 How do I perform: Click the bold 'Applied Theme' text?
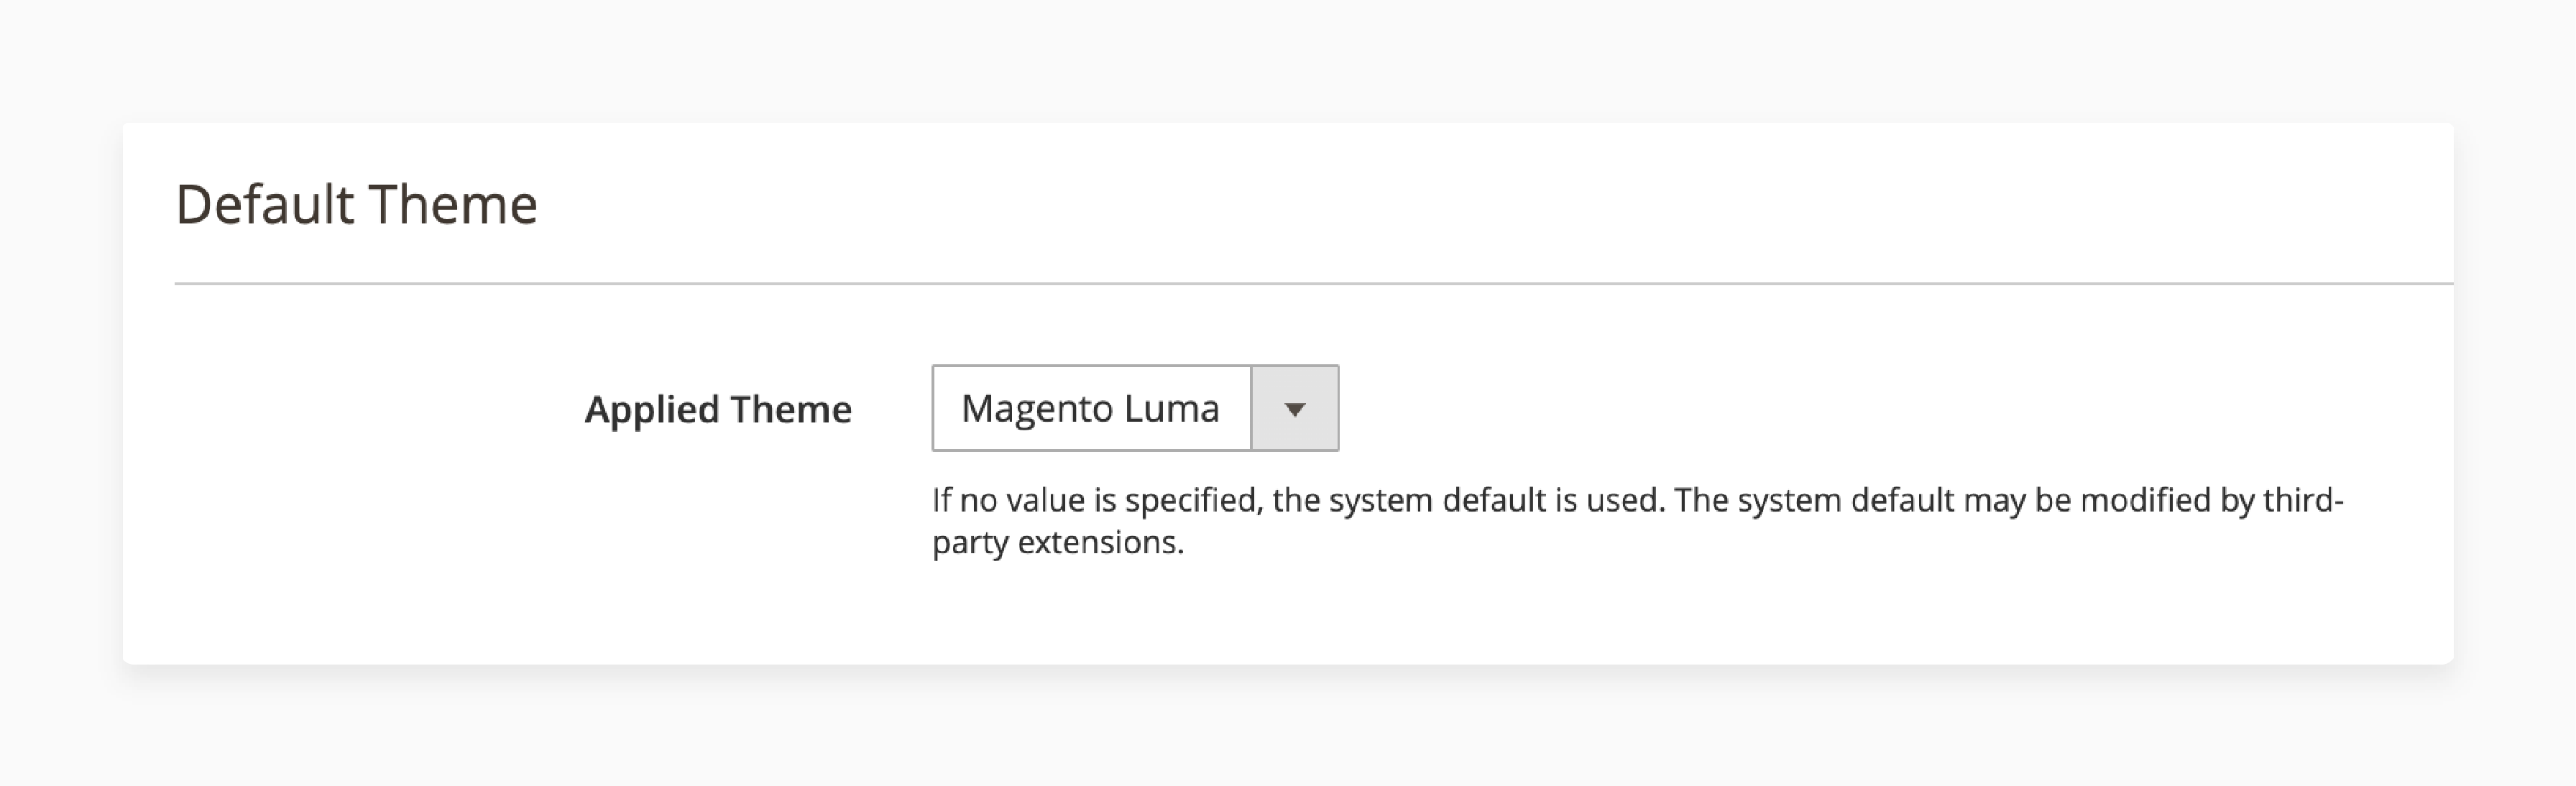(x=718, y=409)
